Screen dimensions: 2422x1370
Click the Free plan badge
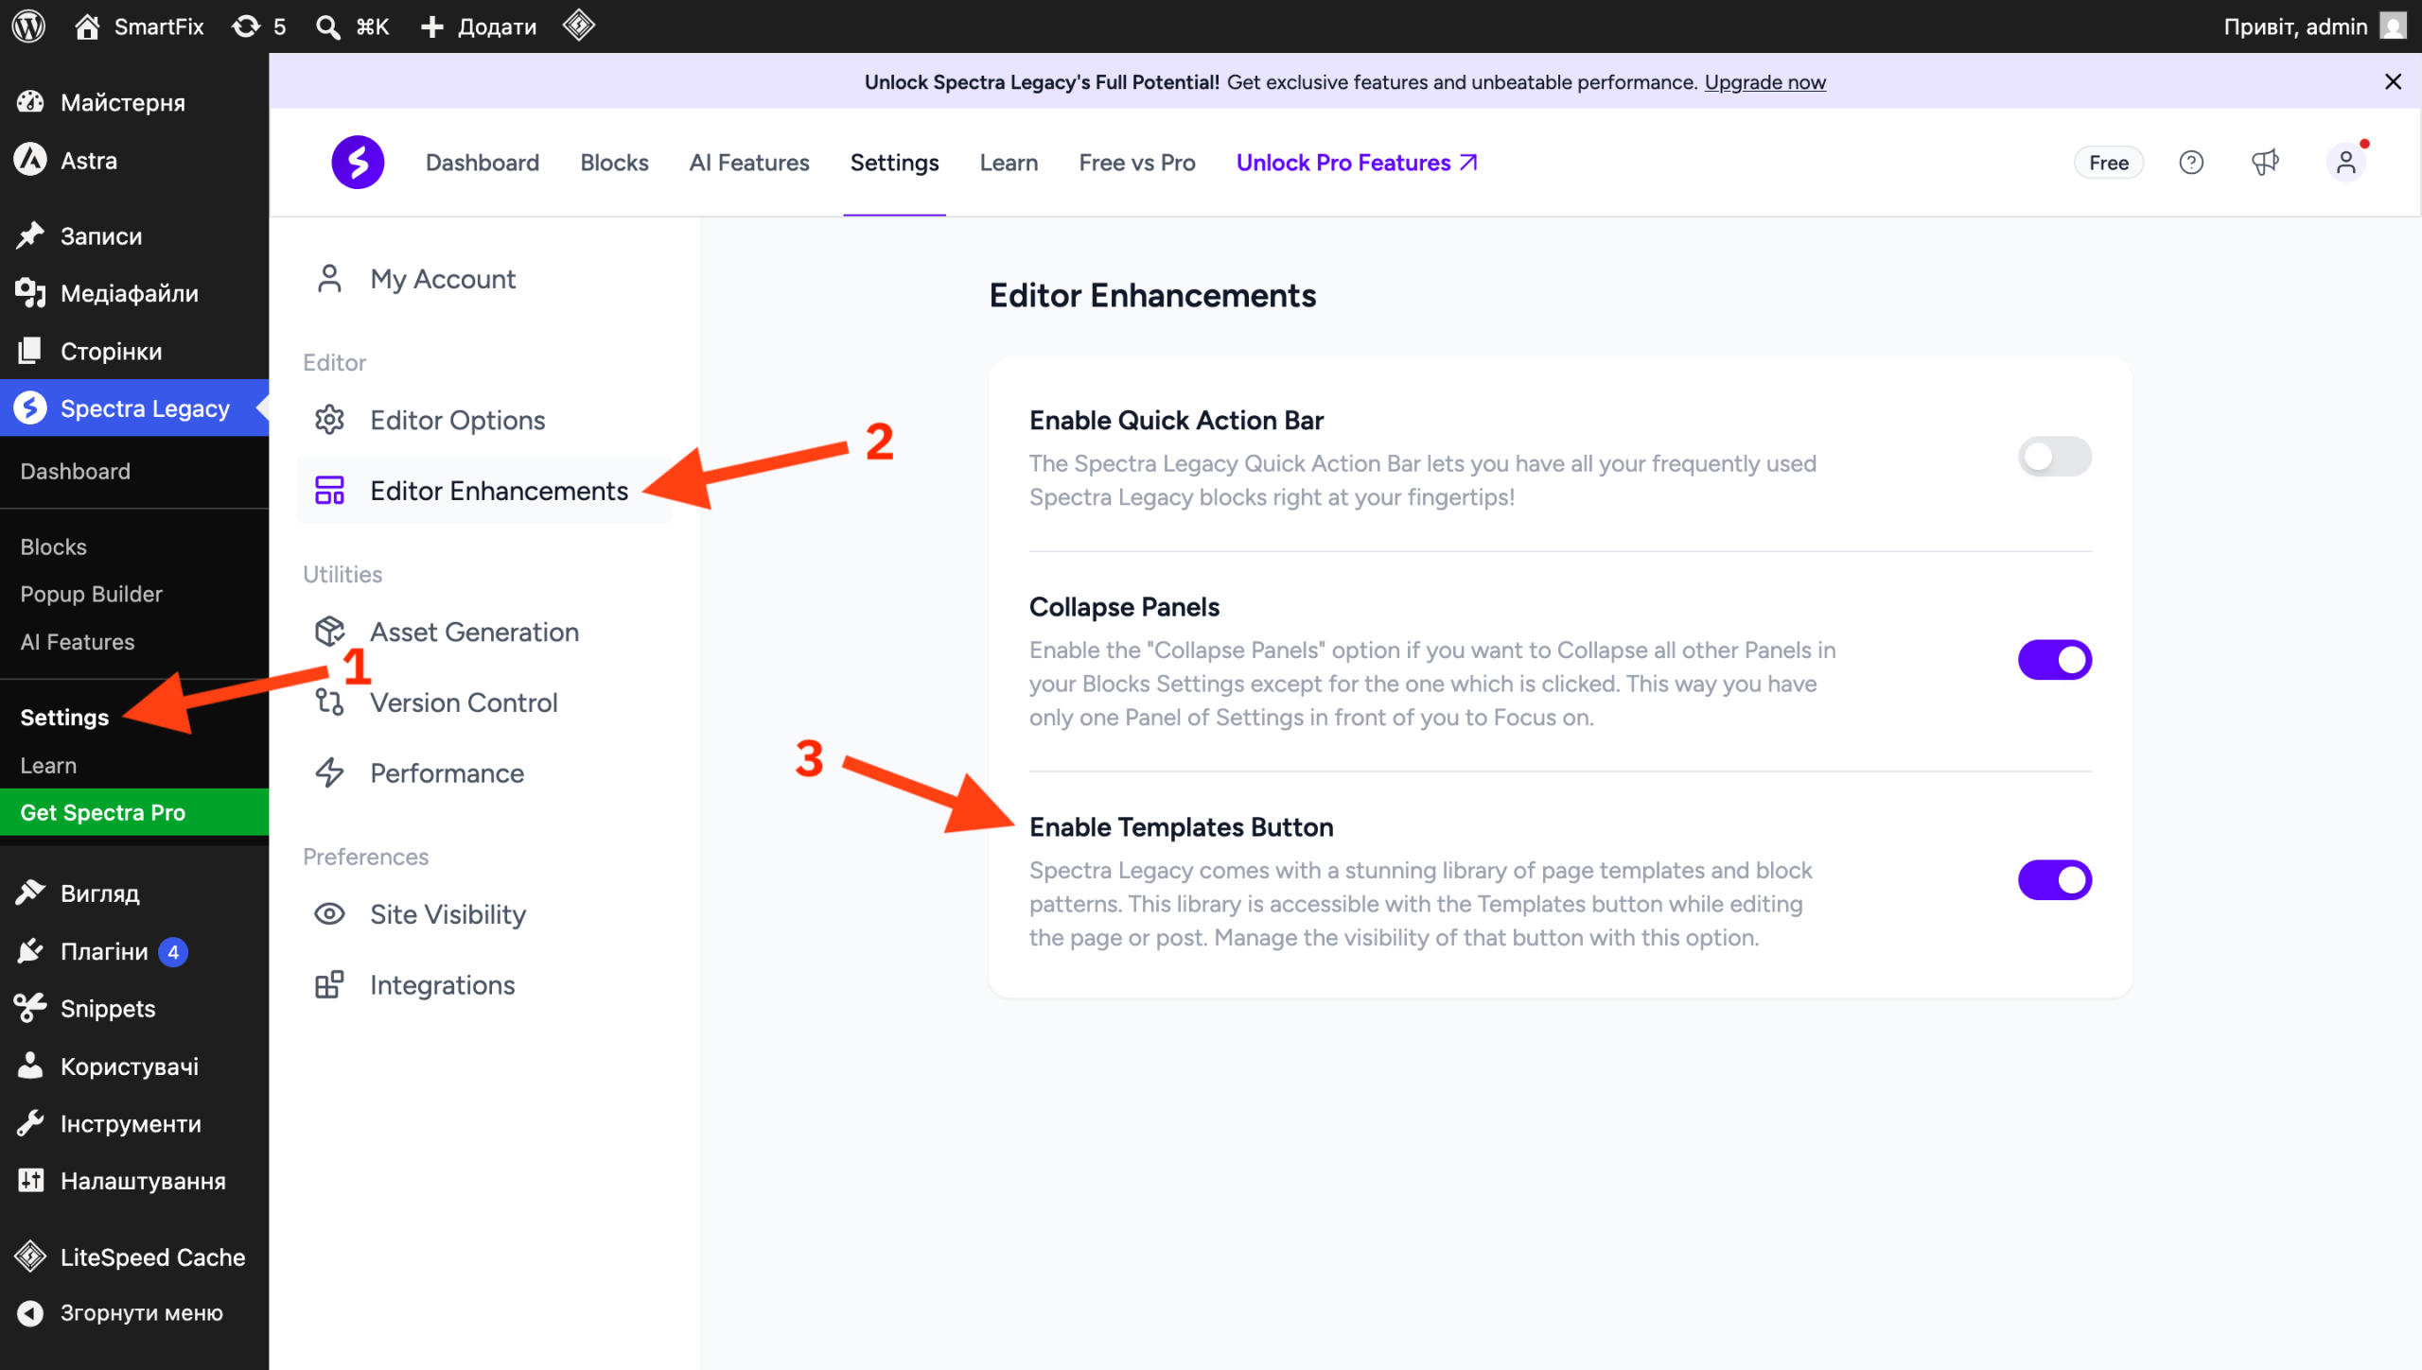click(x=2109, y=163)
